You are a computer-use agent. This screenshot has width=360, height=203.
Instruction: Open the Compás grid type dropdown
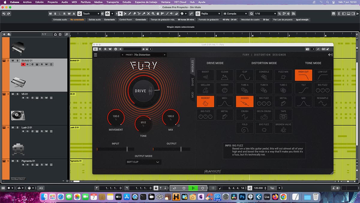click(x=235, y=14)
